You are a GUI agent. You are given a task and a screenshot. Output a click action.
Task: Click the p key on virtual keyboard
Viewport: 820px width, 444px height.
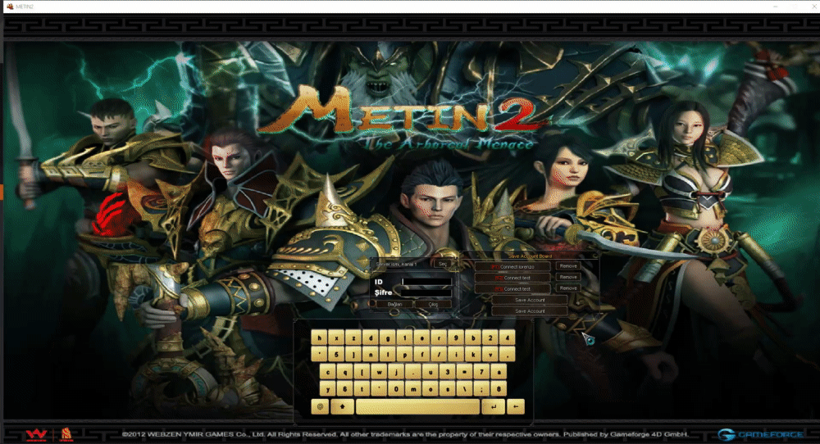405,354
